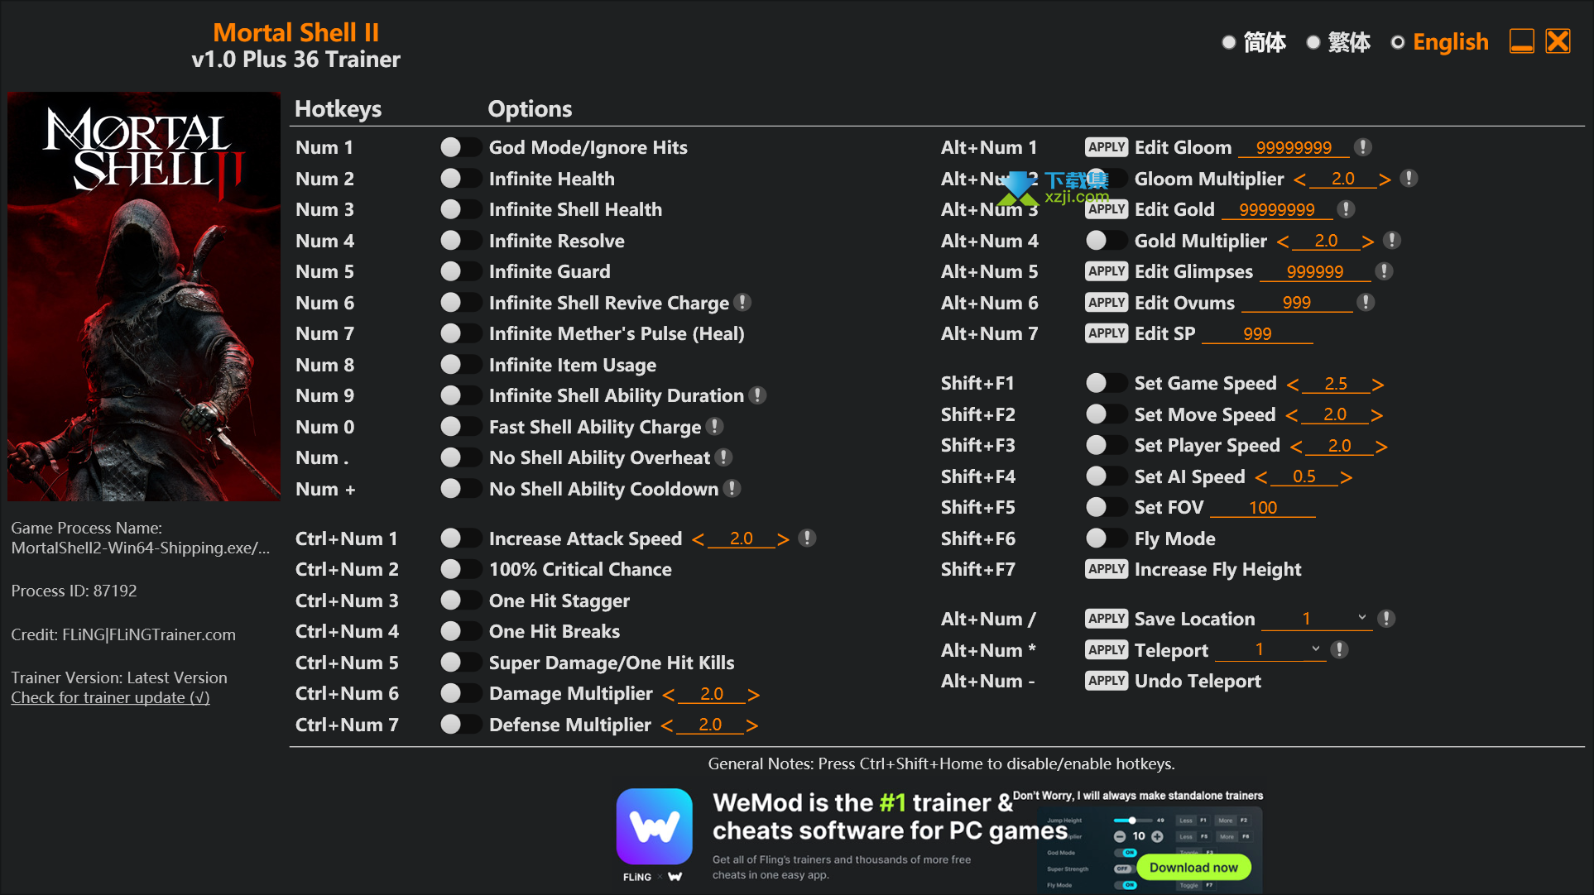Toggle One Hit Breaks
The image size is (1594, 895).
pos(460,631)
